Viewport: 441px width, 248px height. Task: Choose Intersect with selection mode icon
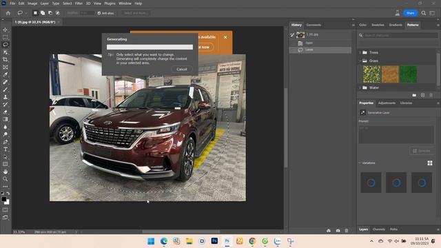tap(57, 13)
